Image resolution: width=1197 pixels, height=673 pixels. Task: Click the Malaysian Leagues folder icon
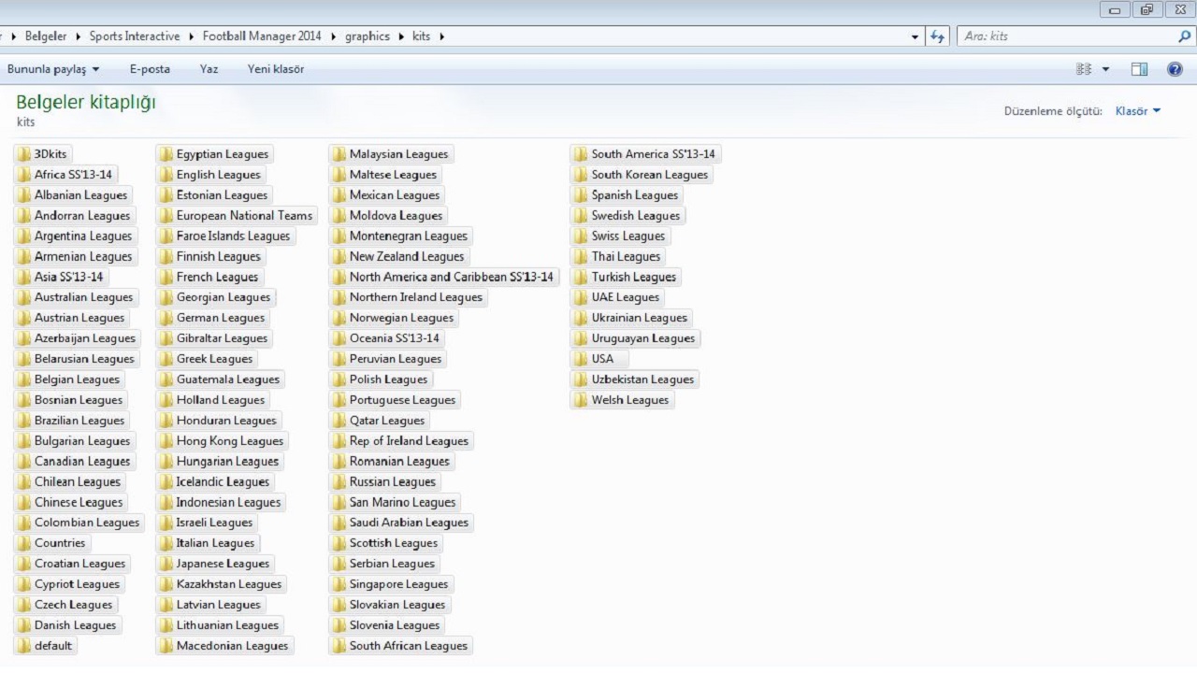coord(339,154)
